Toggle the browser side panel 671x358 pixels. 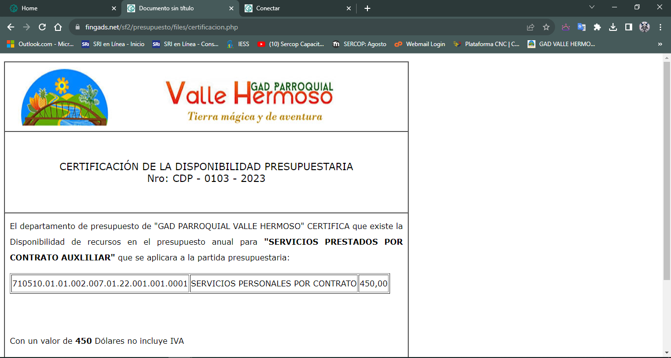pyautogui.click(x=628, y=27)
